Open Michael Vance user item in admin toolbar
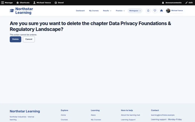The width and height of the screenshot is (195, 122). [x=42, y=3]
